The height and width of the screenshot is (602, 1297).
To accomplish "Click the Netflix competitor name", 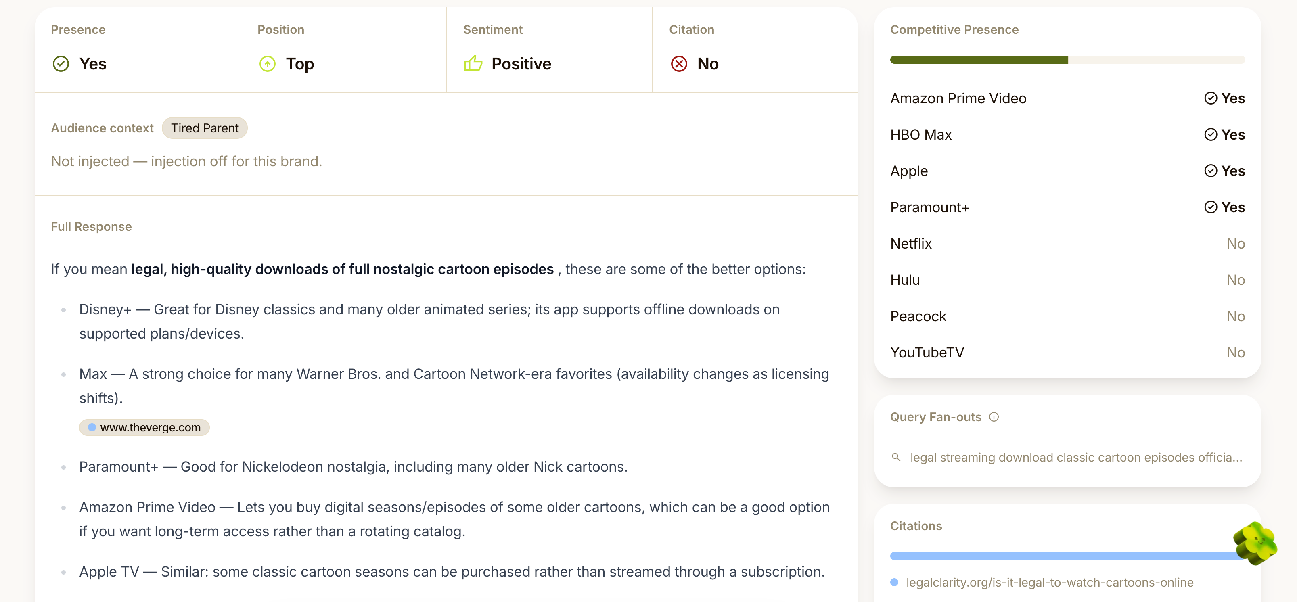I will (911, 243).
